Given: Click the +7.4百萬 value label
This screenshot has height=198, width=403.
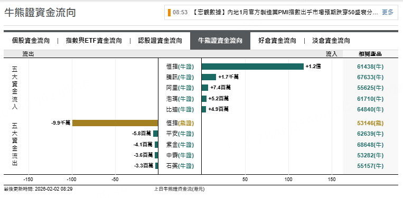Looking at the screenshot, I should click(221, 88).
